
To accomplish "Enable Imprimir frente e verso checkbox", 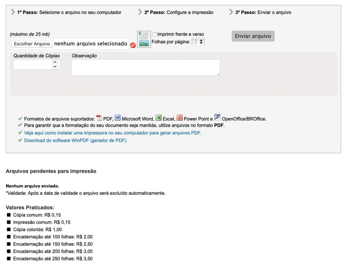I will [x=155, y=34].
